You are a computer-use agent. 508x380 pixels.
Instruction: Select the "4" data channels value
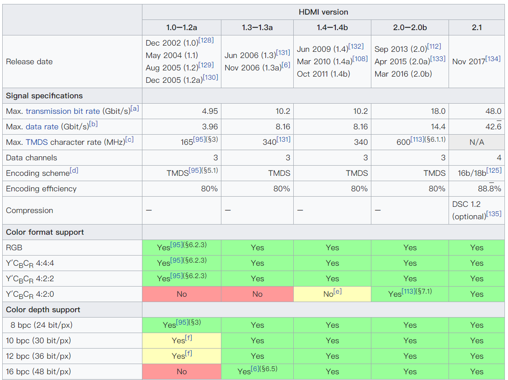499,158
